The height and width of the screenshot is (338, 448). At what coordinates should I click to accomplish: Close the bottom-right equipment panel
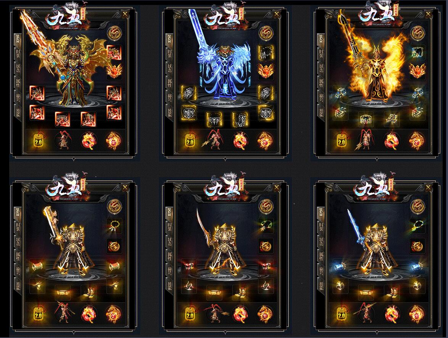428,187
